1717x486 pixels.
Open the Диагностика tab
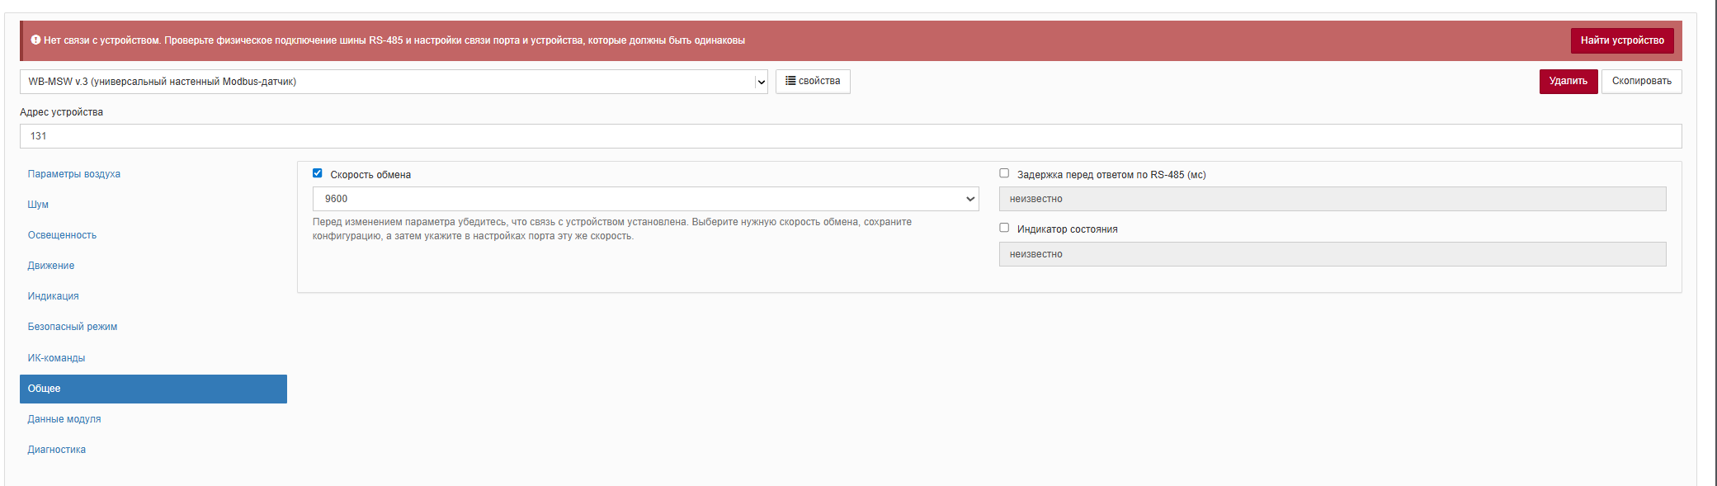point(57,450)
